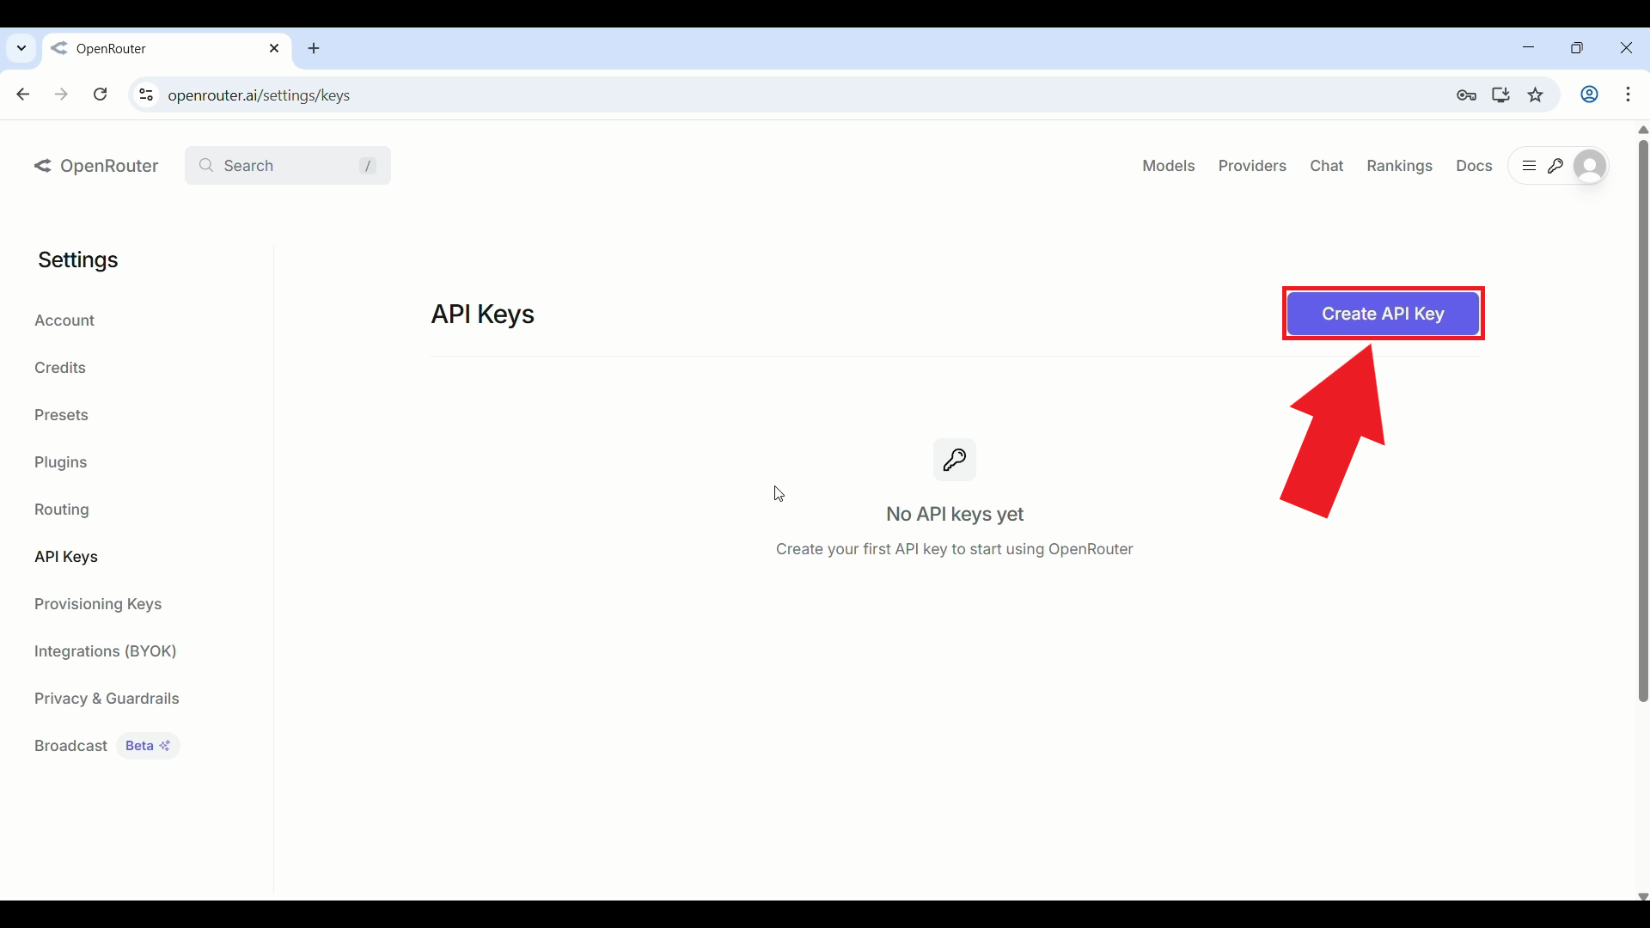Expand the hamburger menu in the navbar
Screen dimensions: 1650x928
(x=1530, y=166)
